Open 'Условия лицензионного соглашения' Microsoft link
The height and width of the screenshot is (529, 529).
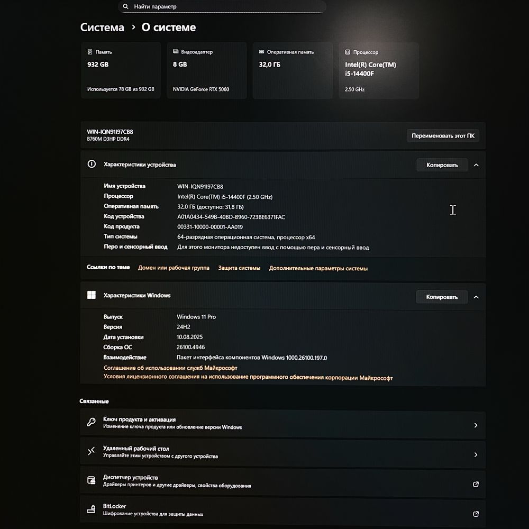pos(248,377)
